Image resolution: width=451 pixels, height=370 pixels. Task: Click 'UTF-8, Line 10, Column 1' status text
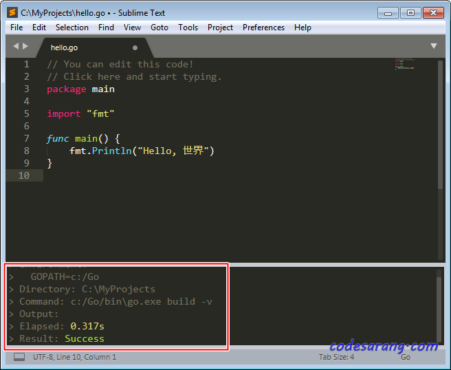[74, 357]
